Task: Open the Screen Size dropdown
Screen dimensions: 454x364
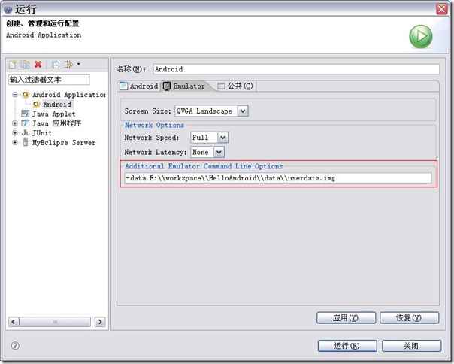Action: click(243, 111)
